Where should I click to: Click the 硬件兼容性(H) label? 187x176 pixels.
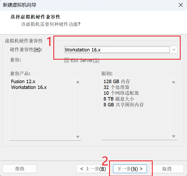26,50
